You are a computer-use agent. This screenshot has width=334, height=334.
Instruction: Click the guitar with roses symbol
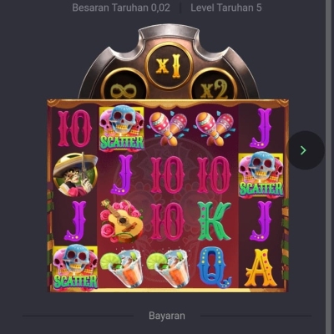[122, 220]
